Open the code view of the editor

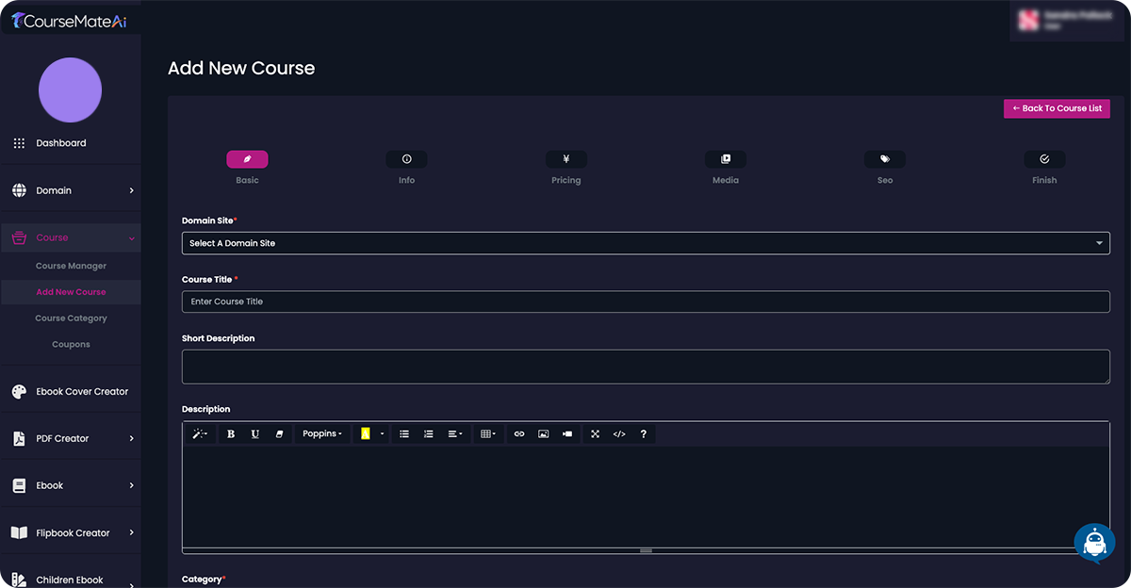click(x=619, y=433)
